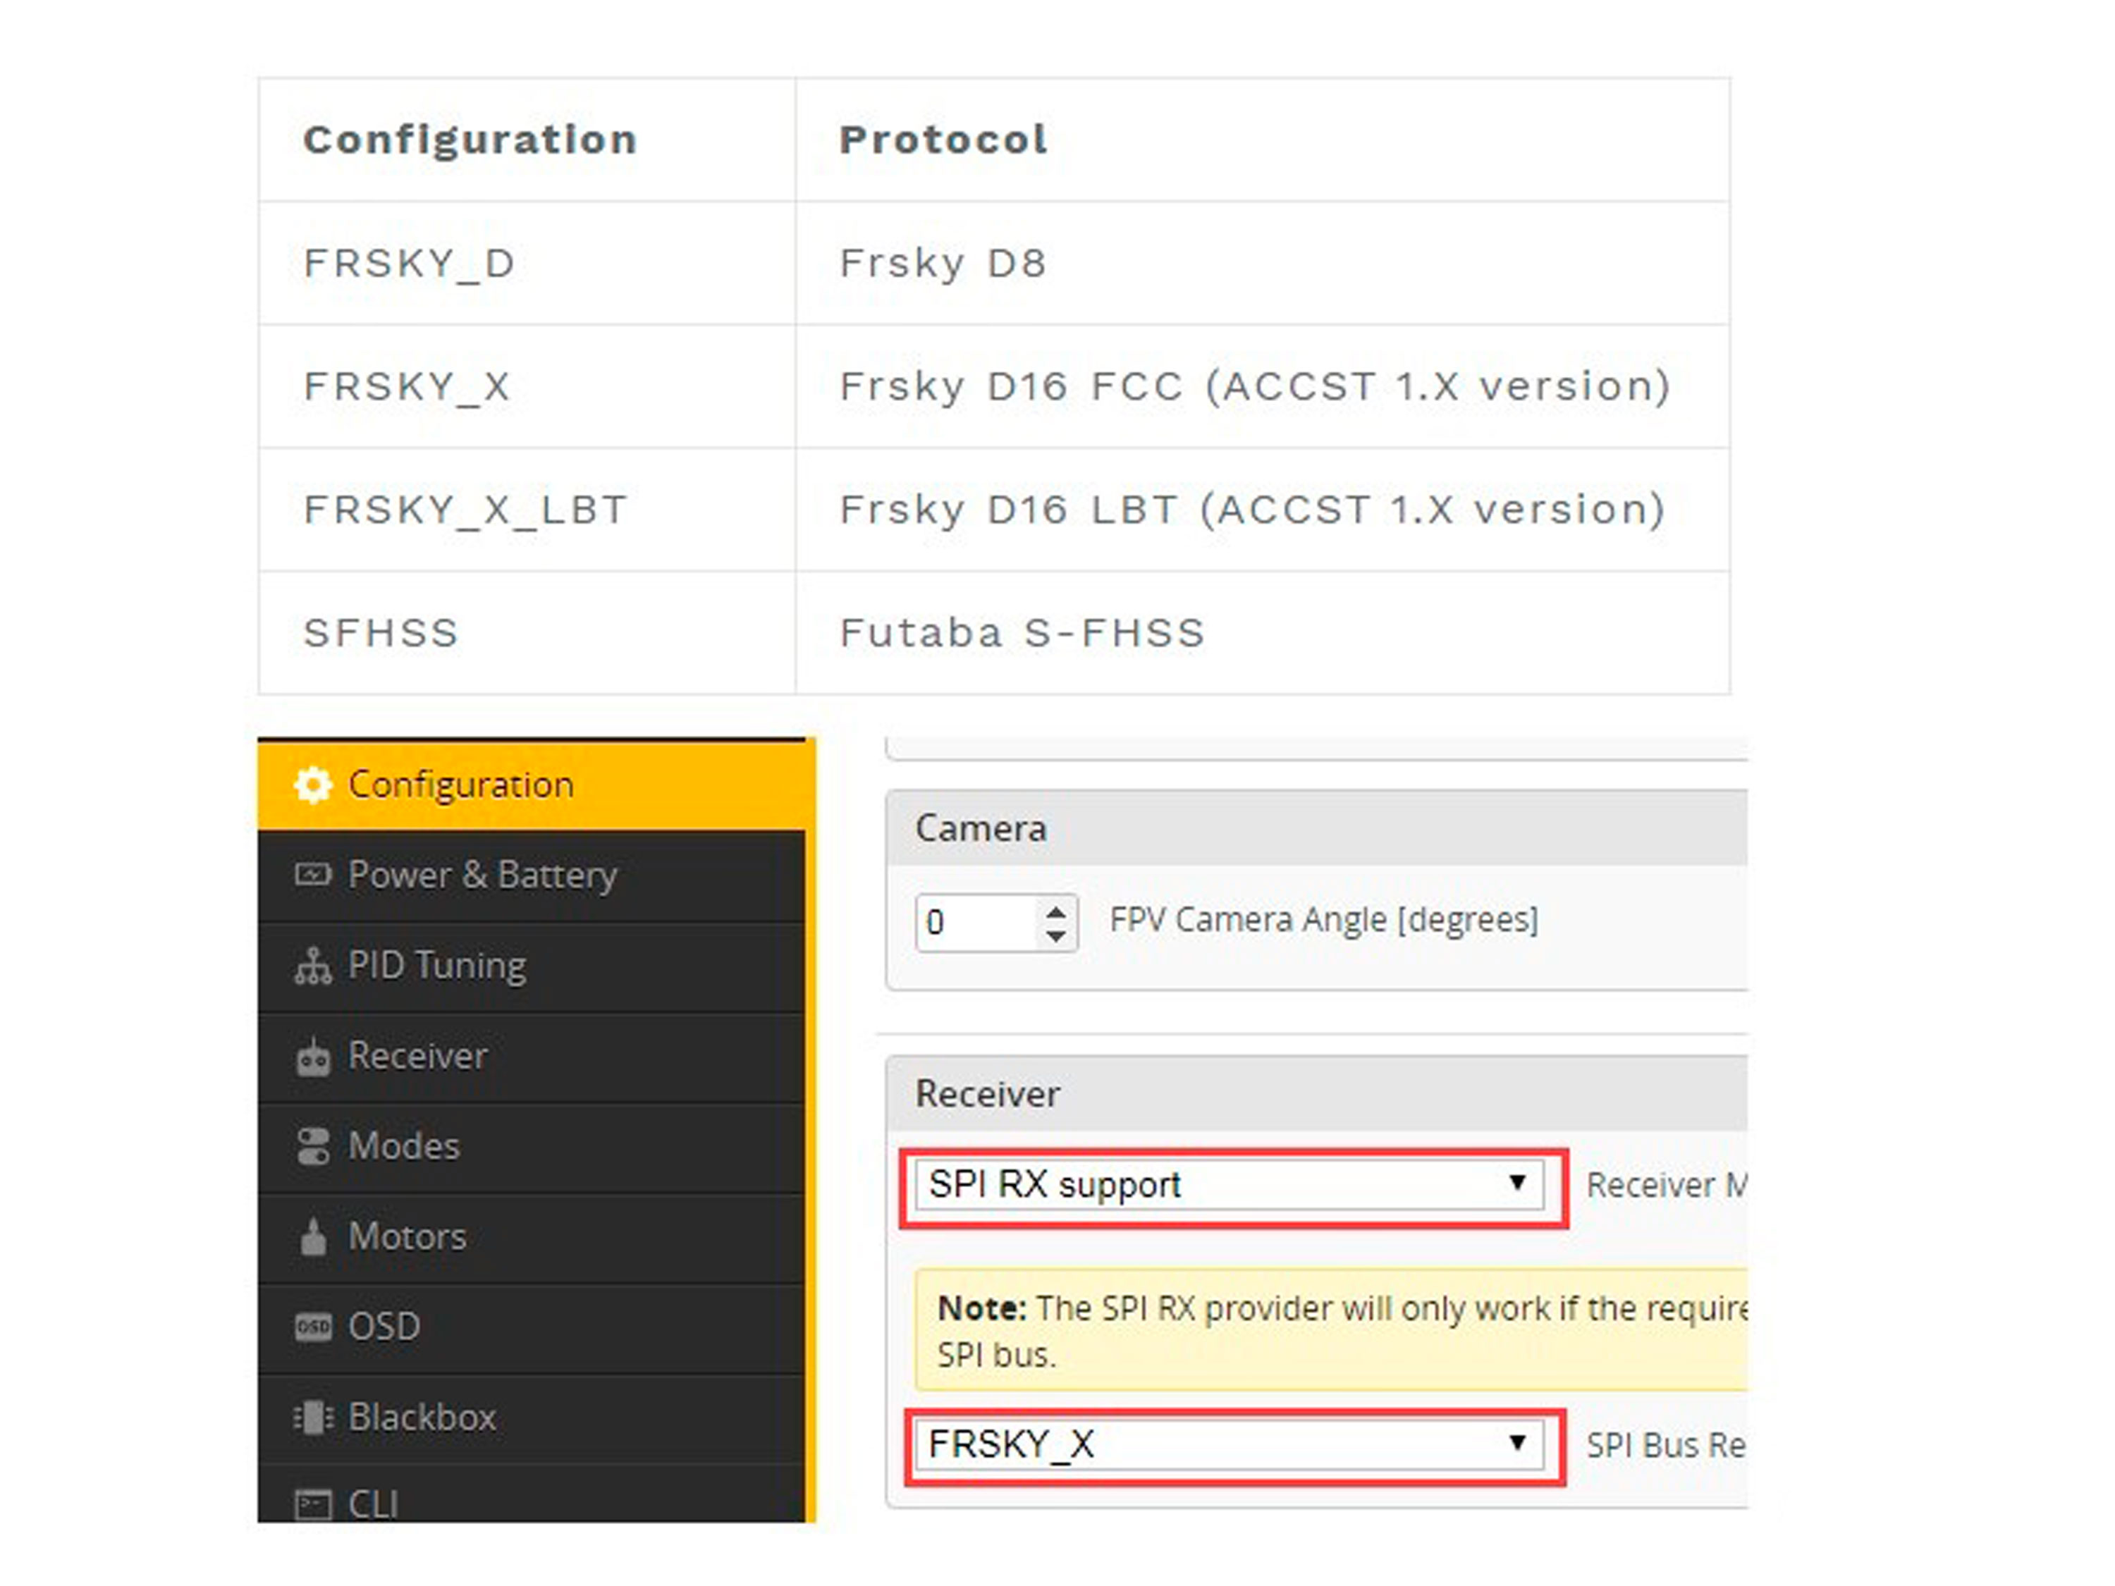The image size is (2115, 1586).
Task: Click the CLI terminal icon
Action: (x=312, y=1505)
